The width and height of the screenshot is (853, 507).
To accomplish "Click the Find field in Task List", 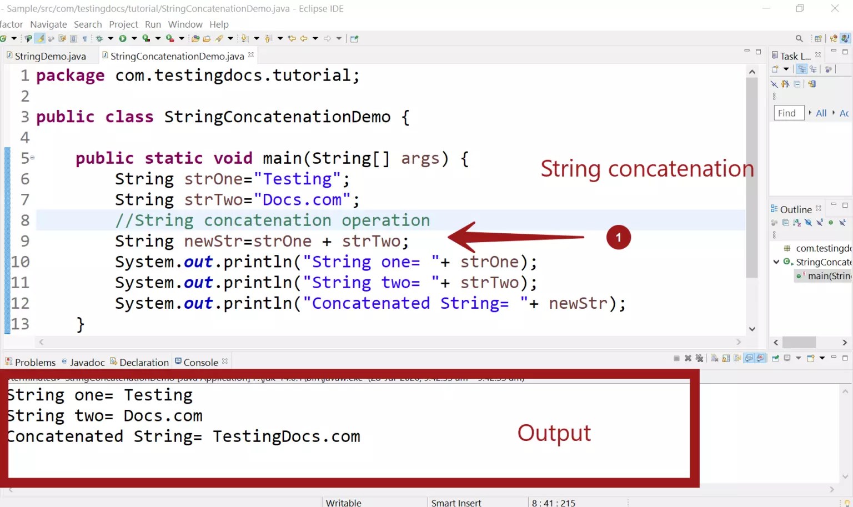I will tap(789, 113).
